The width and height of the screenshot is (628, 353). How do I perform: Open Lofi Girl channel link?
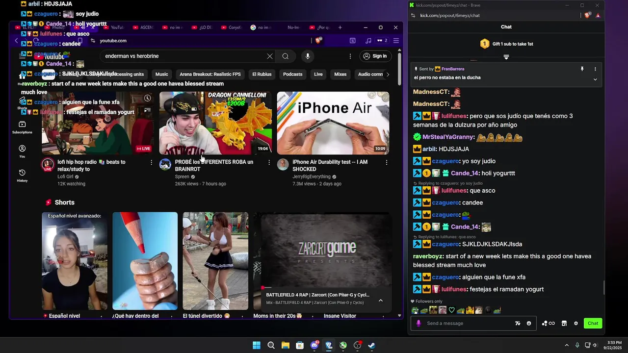(x=65, y=176)
